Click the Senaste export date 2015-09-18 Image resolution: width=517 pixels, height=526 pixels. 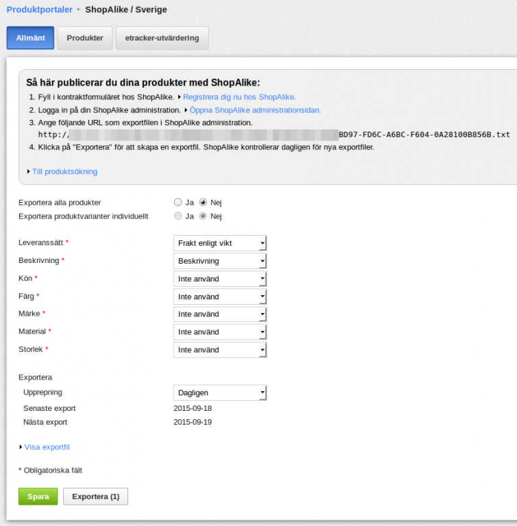[192, 408]
